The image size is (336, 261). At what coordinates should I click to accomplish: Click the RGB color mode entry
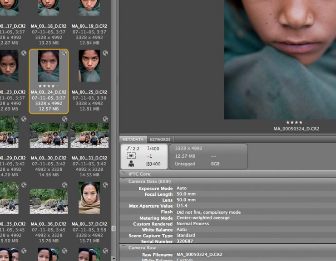point(215,164)
